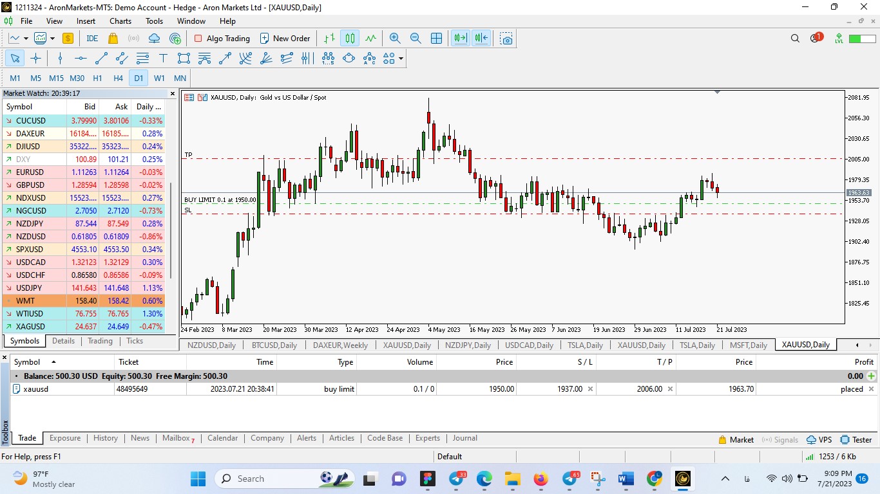Image resolution: width=880 pixels, height=494 pixels.
Task: Take a chart screenshot with camera icon
Action: coord(507,39)
